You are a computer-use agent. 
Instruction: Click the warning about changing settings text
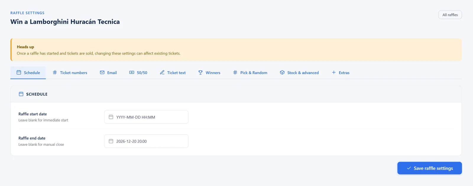(98, 53)
